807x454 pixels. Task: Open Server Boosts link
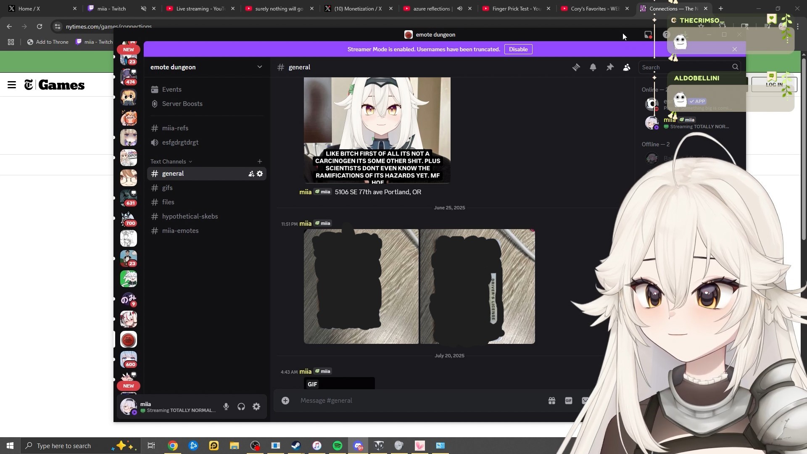(x=182, y=104)
